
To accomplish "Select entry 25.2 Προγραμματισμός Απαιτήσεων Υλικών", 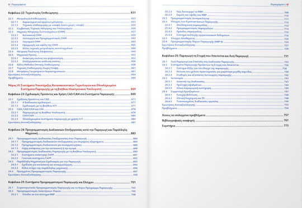I will coord(72,191).
